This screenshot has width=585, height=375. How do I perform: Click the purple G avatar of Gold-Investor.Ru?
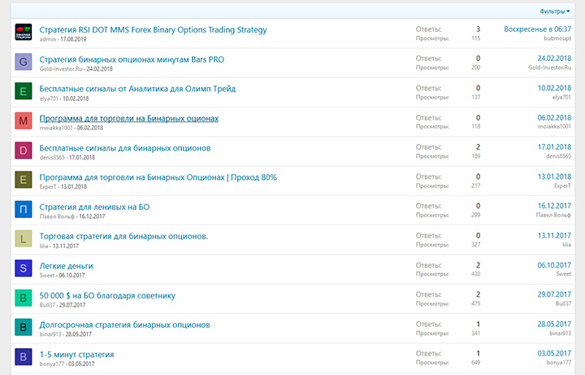(24, 63)
